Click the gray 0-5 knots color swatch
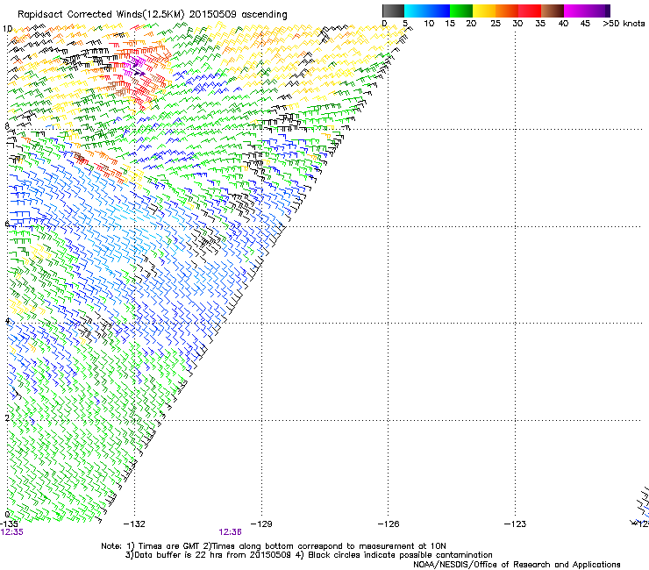Screen dimensions: 649x570 [393, 11]
